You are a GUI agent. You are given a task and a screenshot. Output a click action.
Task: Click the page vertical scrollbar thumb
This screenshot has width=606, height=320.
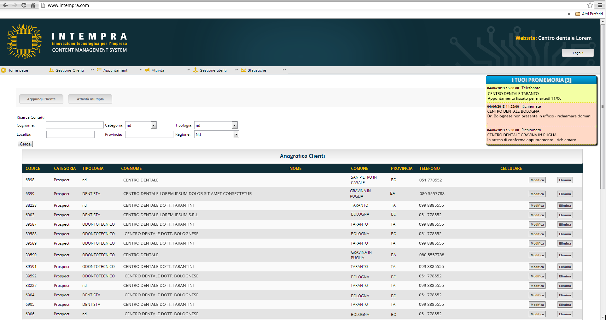[x=603, y=107]
